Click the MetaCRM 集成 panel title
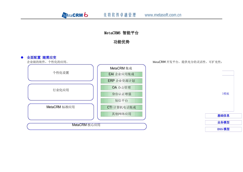The height and width of the screenshot is (172, 243). 121,68
